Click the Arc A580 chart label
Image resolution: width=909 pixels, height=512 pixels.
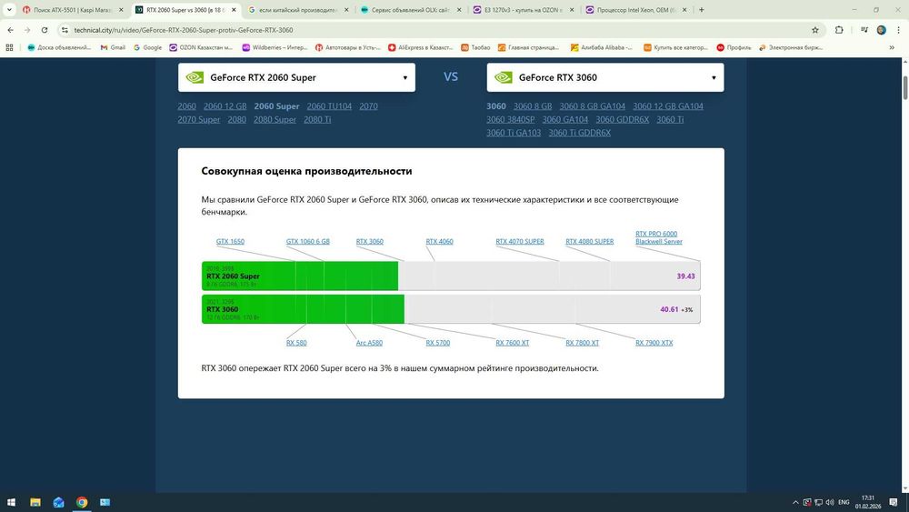click(x=369, y=343)
